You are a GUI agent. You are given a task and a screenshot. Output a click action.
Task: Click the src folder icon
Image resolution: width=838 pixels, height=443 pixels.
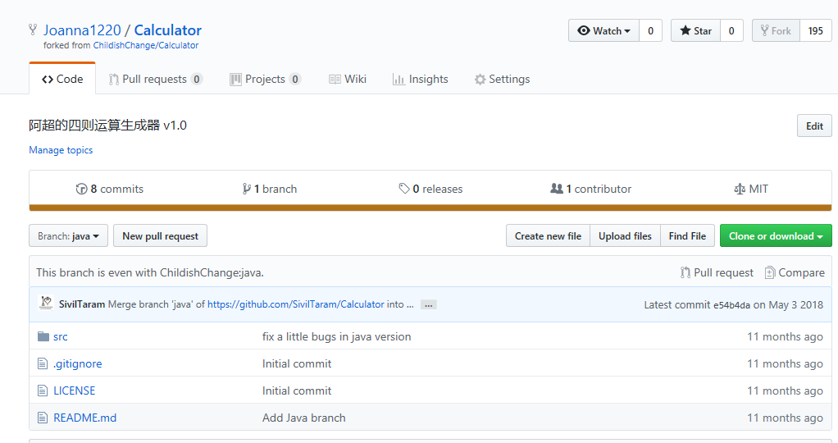pyautogui.click(x=43, y=336)
